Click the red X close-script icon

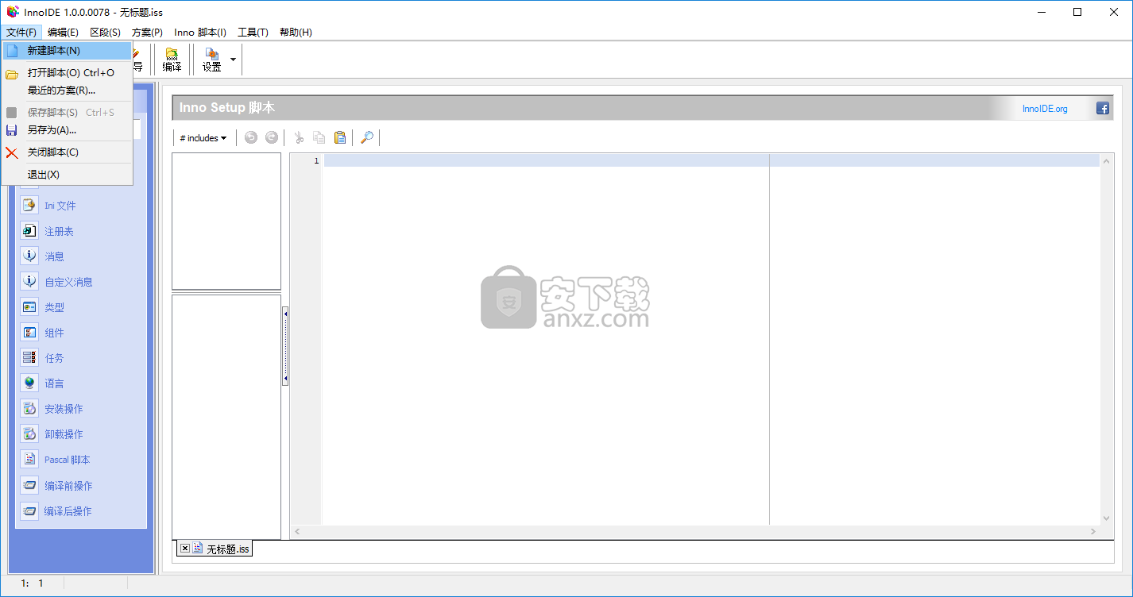12,152
